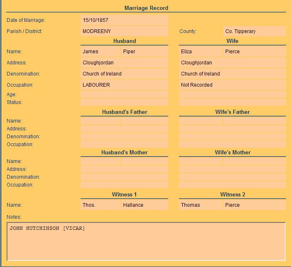Click the empty husband's Age field

tap(124, 95)
